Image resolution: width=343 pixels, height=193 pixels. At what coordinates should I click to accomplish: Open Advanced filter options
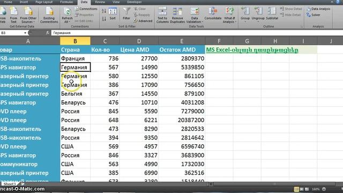tap(143, 21)
